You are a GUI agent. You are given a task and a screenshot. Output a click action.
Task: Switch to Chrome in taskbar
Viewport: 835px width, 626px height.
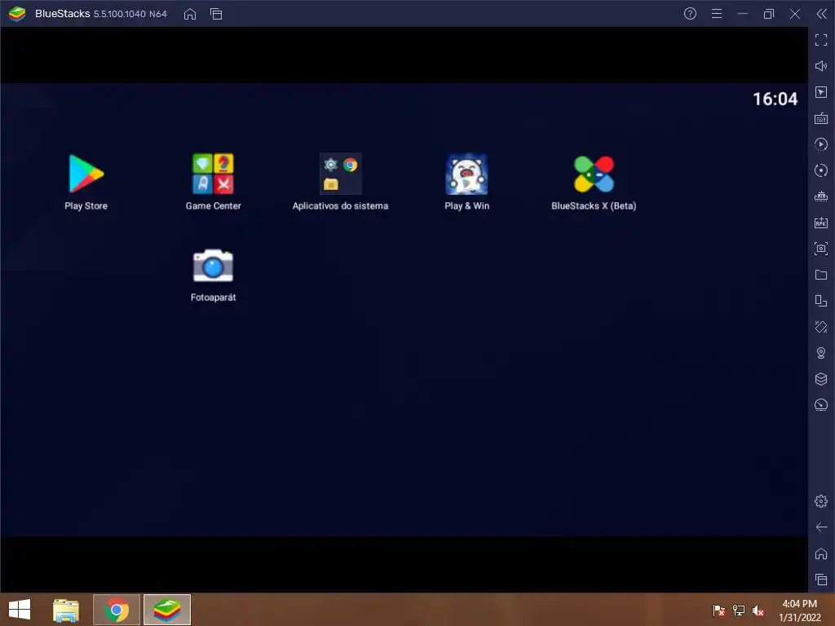coord(117,610)
